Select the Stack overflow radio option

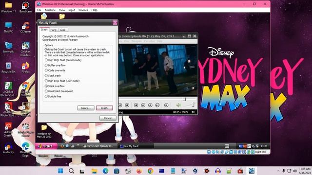point(55,86)
